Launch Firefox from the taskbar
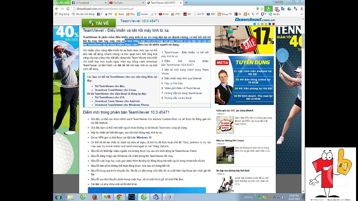The image size is (358, 201). pos(95,197)
